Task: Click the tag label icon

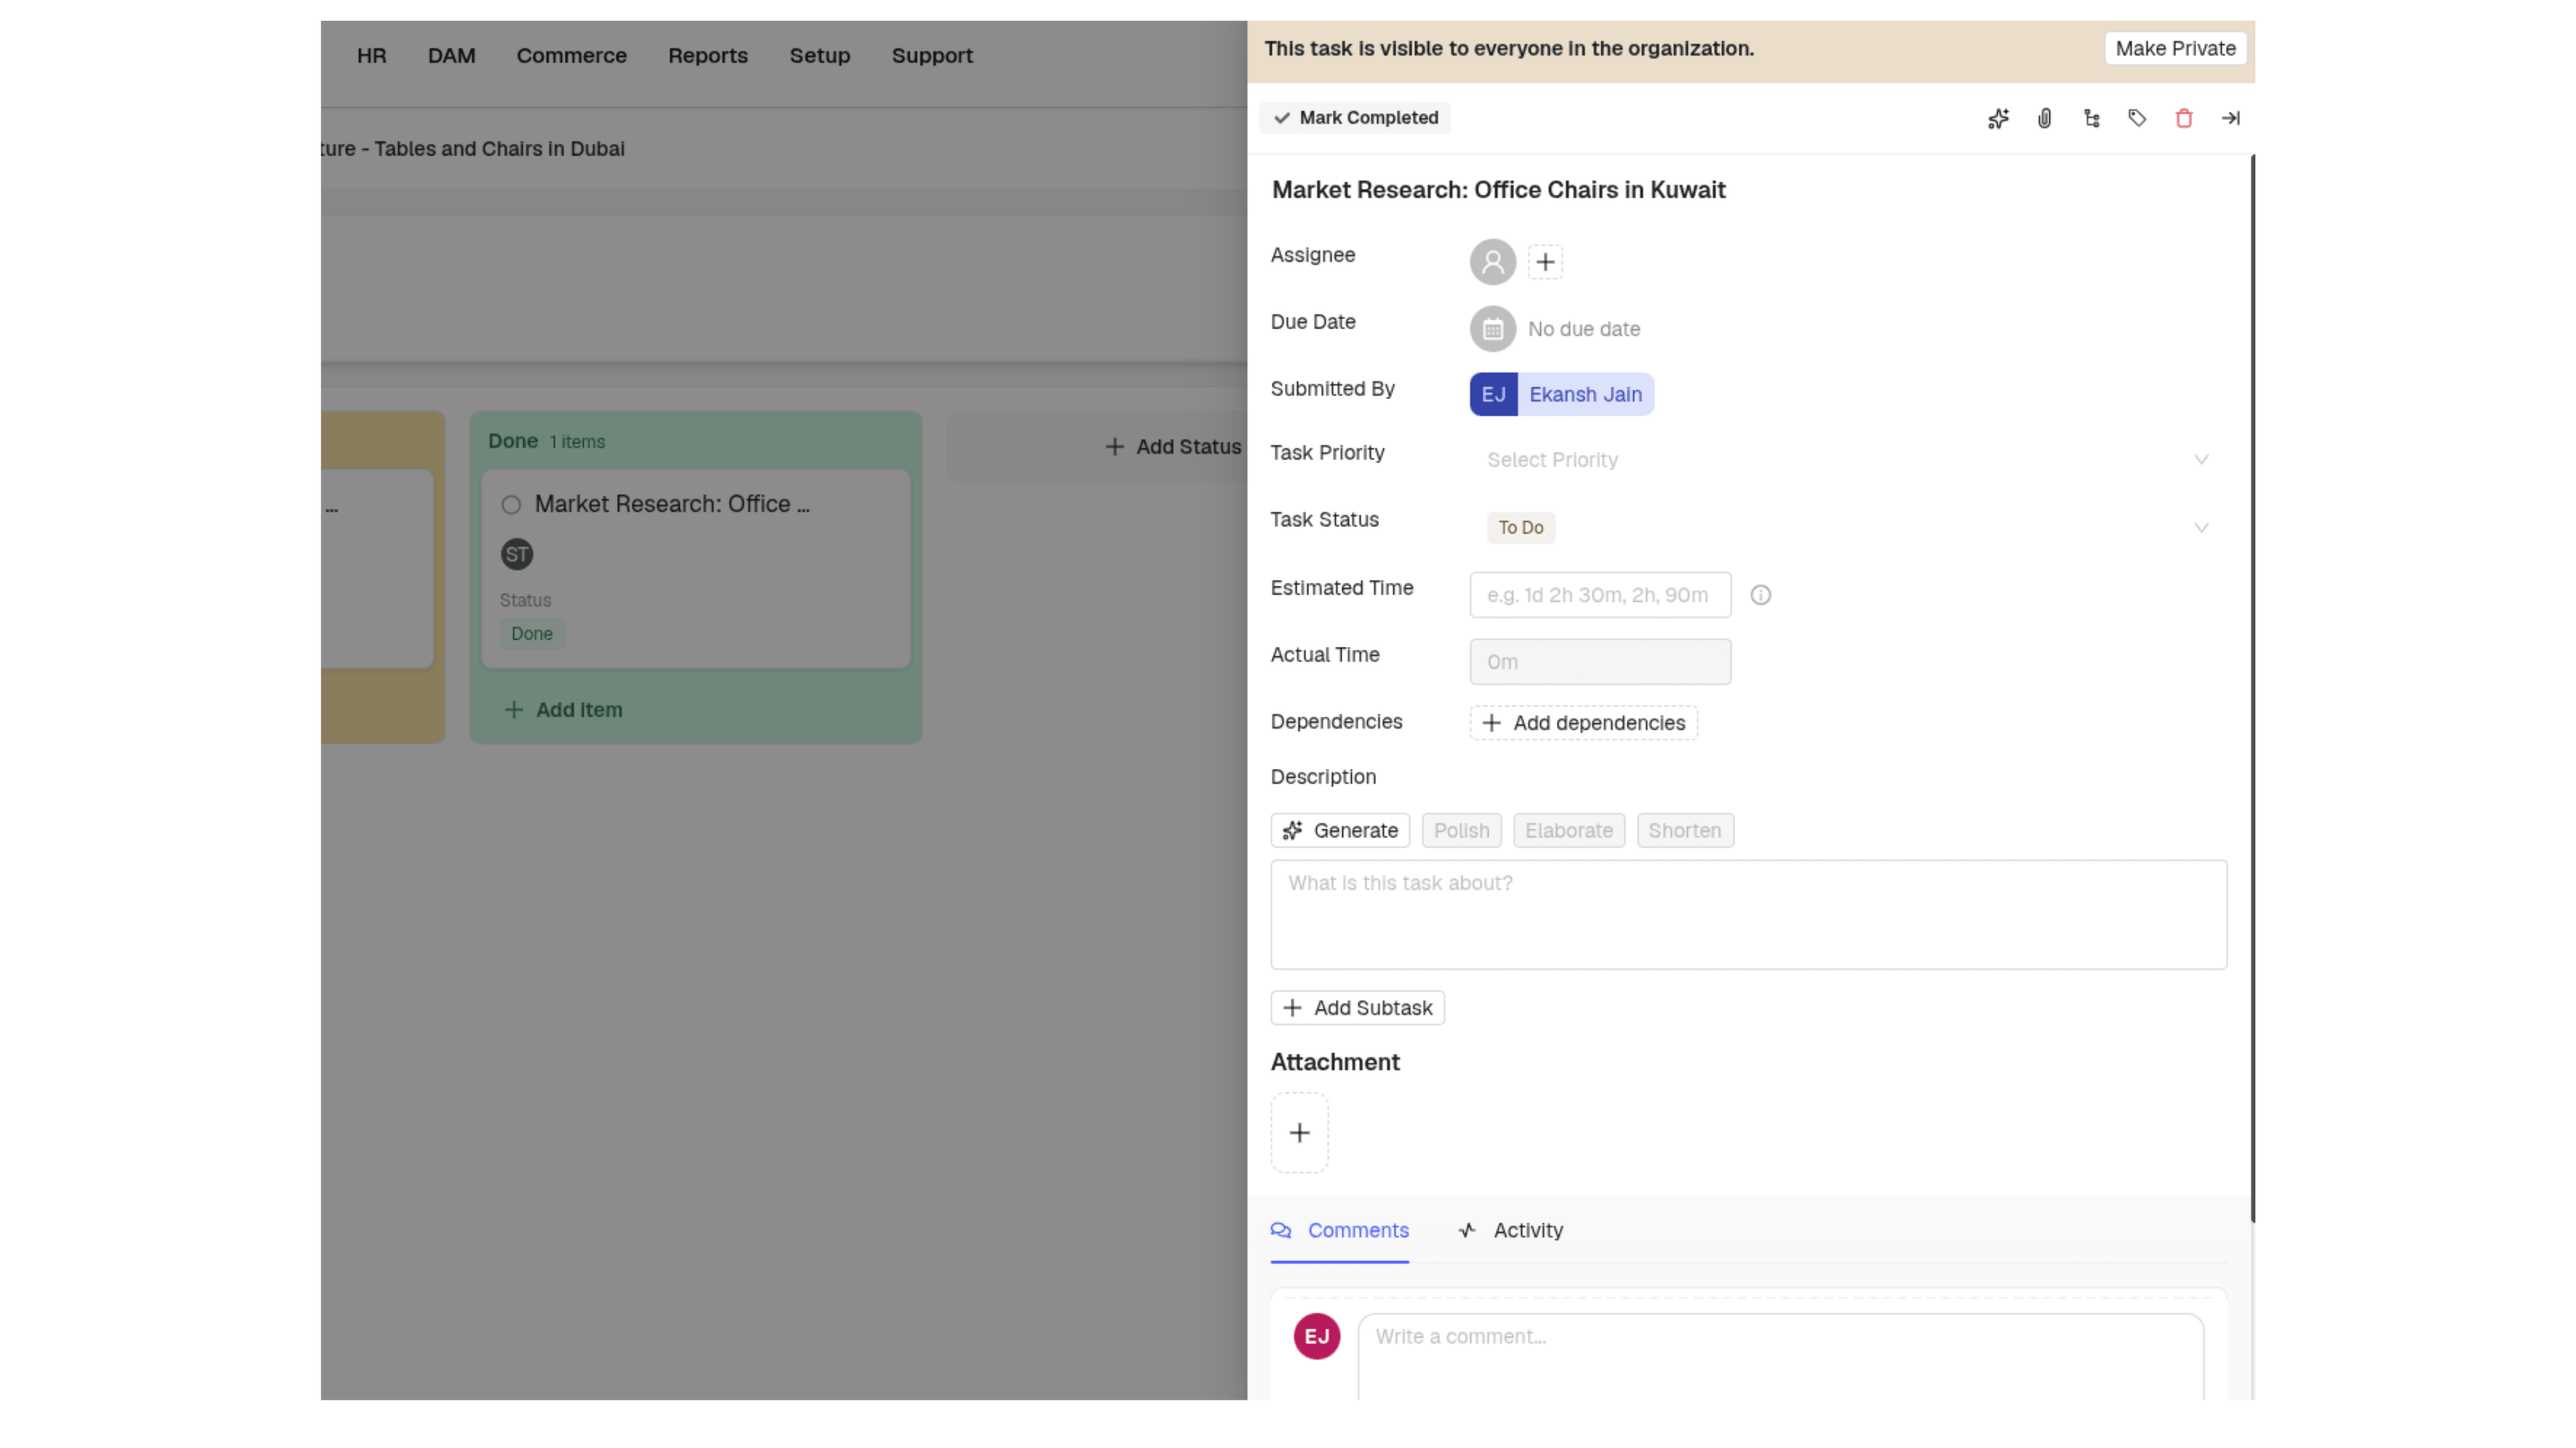Action: 2137,118
